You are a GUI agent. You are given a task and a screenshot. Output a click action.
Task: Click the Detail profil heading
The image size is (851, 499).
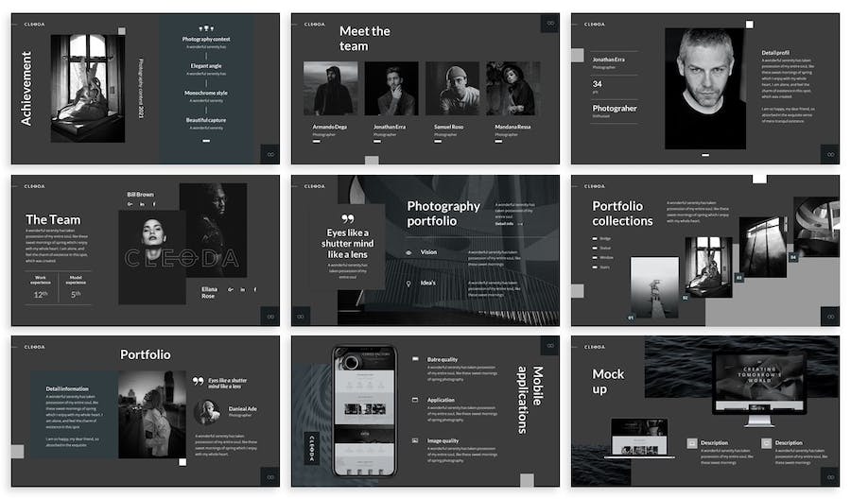(x=775, y=53)
